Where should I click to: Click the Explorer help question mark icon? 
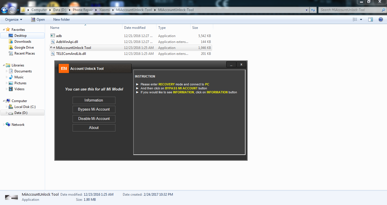pyautogui.click(x=381, y=20)
